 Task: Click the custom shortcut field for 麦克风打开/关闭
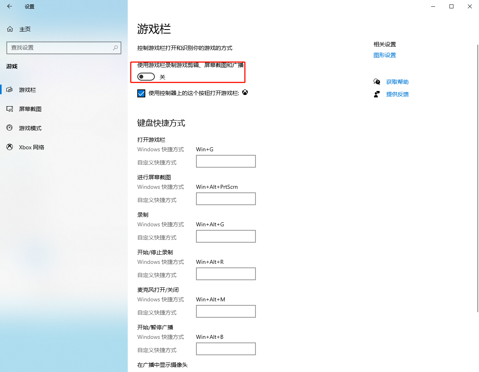[x=226, y=311]
